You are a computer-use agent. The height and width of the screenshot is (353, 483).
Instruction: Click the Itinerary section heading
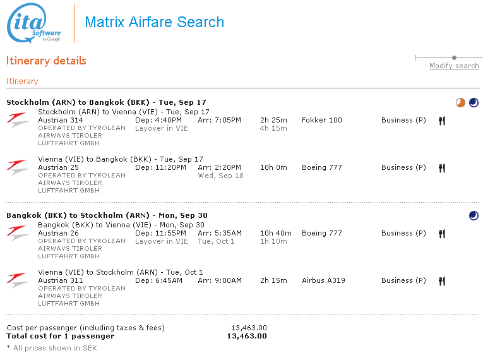[x=22, y=81]
